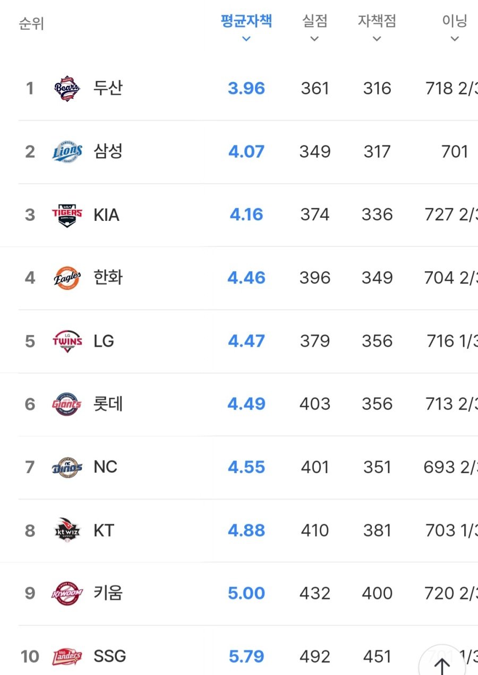Tap the KT Wiz logo
478x675 pixels.
(67, 530)
